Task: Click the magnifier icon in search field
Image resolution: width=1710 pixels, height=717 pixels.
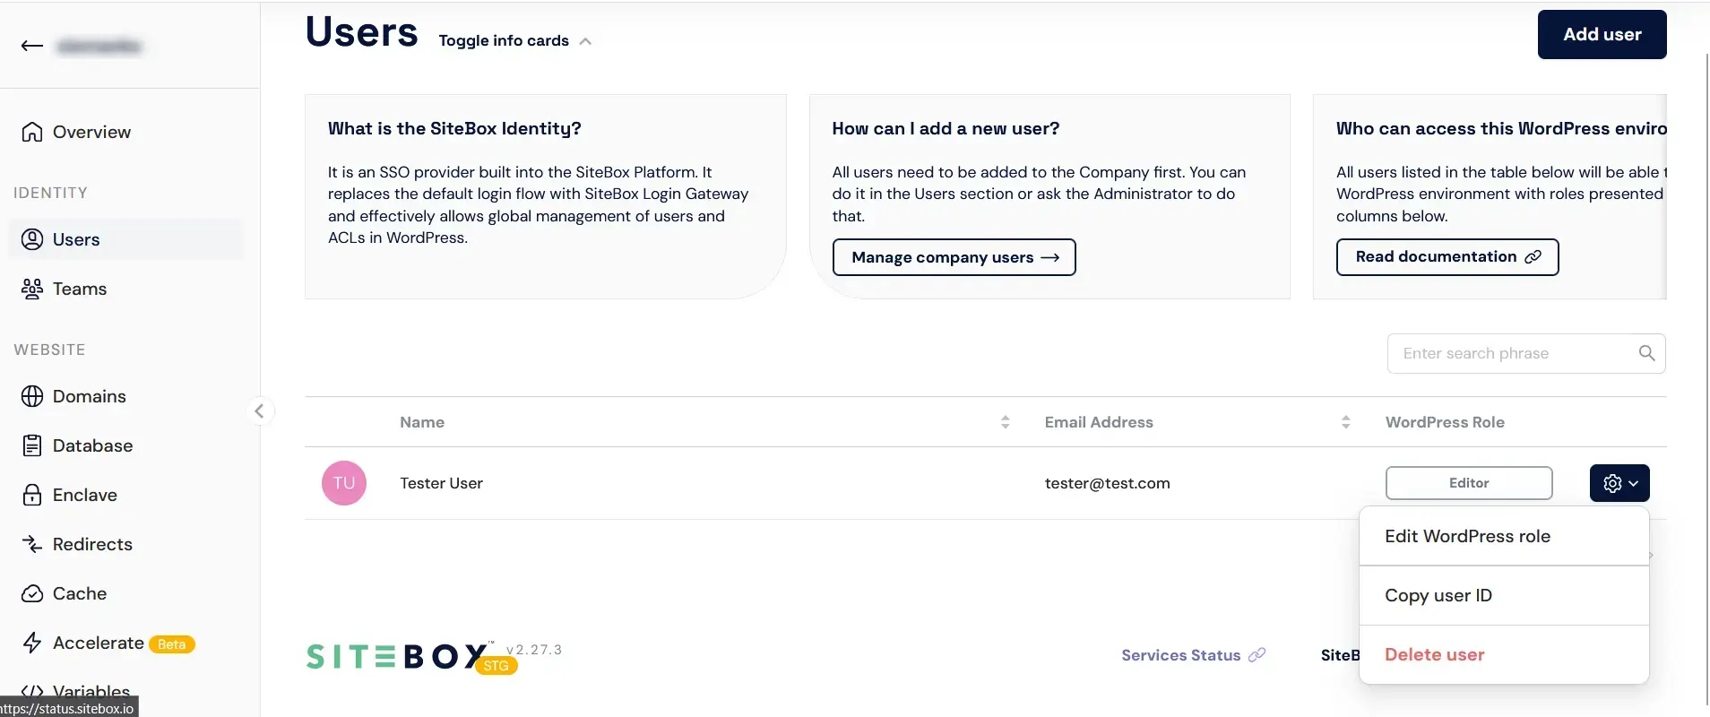Action: tap(1646, 353)
